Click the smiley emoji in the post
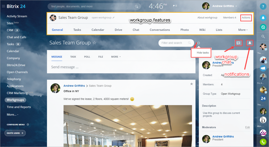The width and height of the screenshot is (269, 147). point(132,99)
